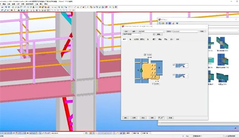Select the Picture tab in the connection dialog

125,39
